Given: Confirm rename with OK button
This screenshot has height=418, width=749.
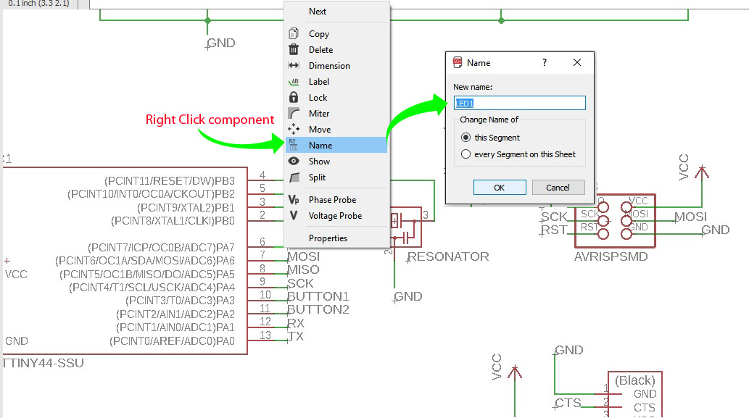Looking at the screenshot, I should pos(500,188).
